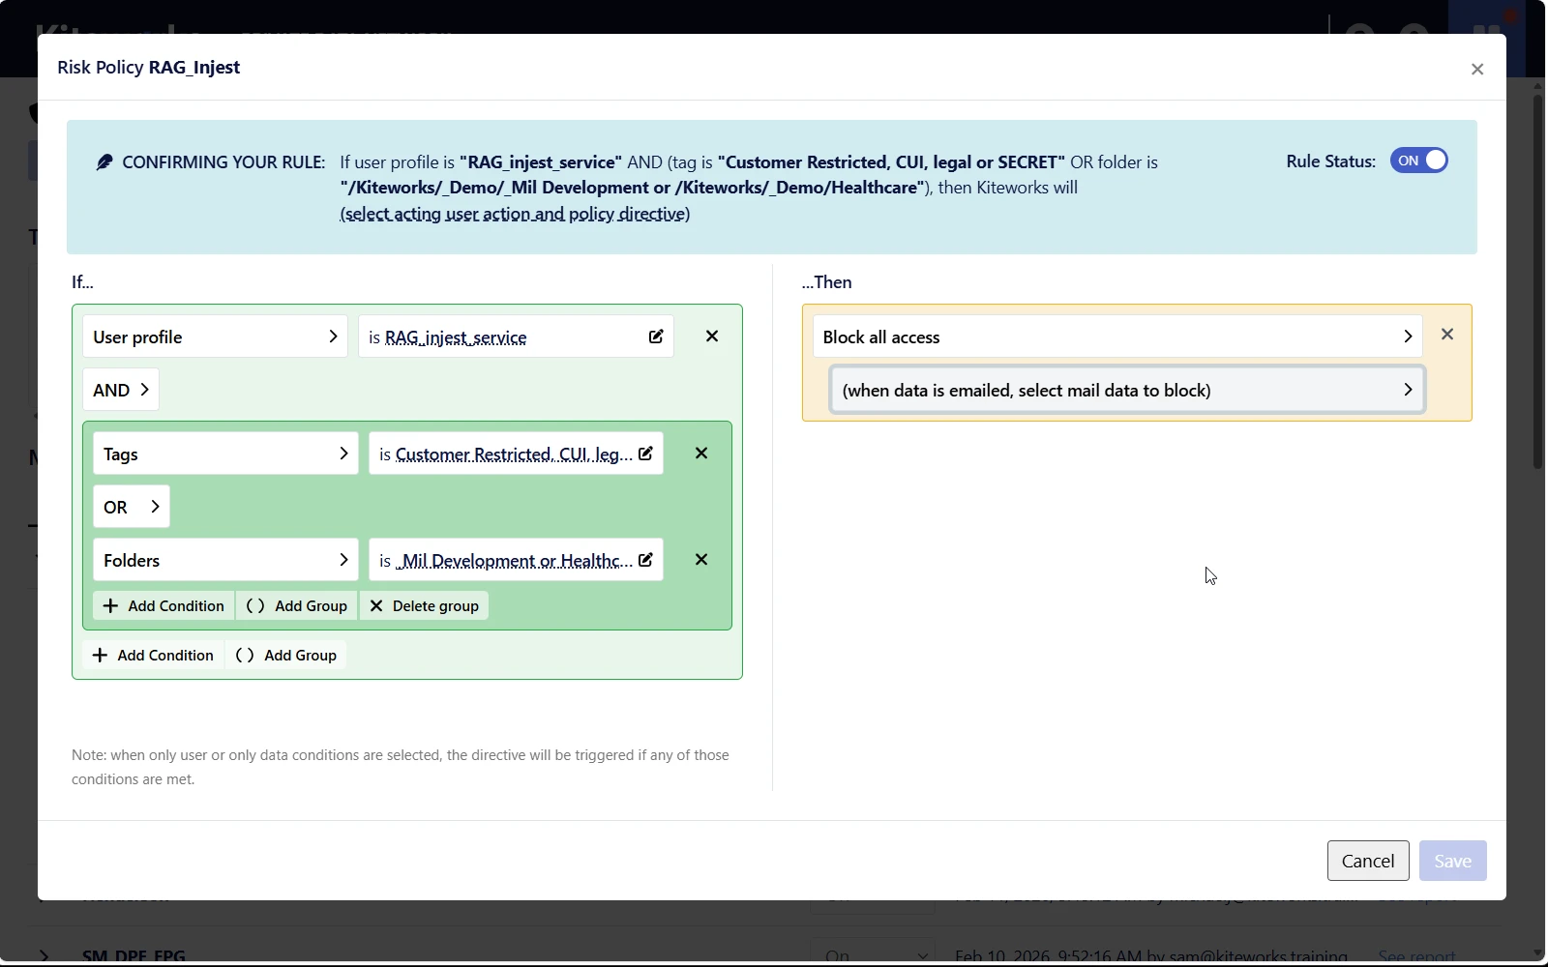Viewport: 1548px width, 967px height.
Task: Delete the inner condition group
Action: (424, 605)
